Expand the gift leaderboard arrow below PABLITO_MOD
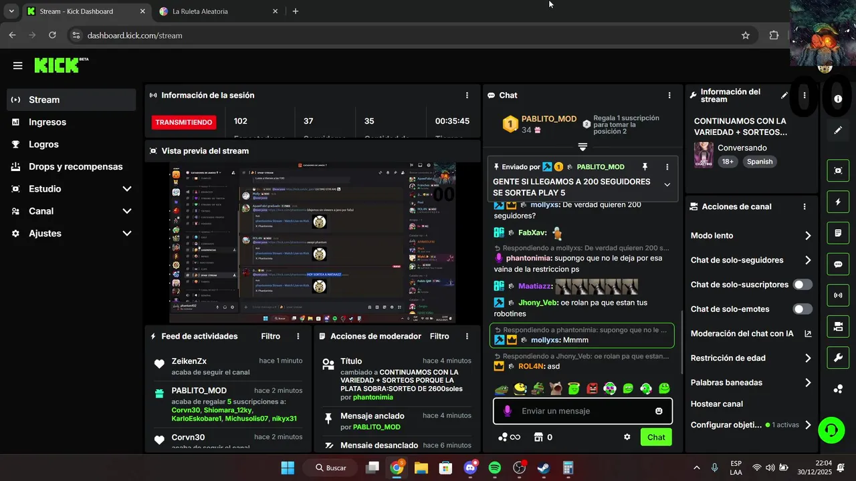Image resolution: width=856 pixels, height=481 pixels. [x=582, y=147]
